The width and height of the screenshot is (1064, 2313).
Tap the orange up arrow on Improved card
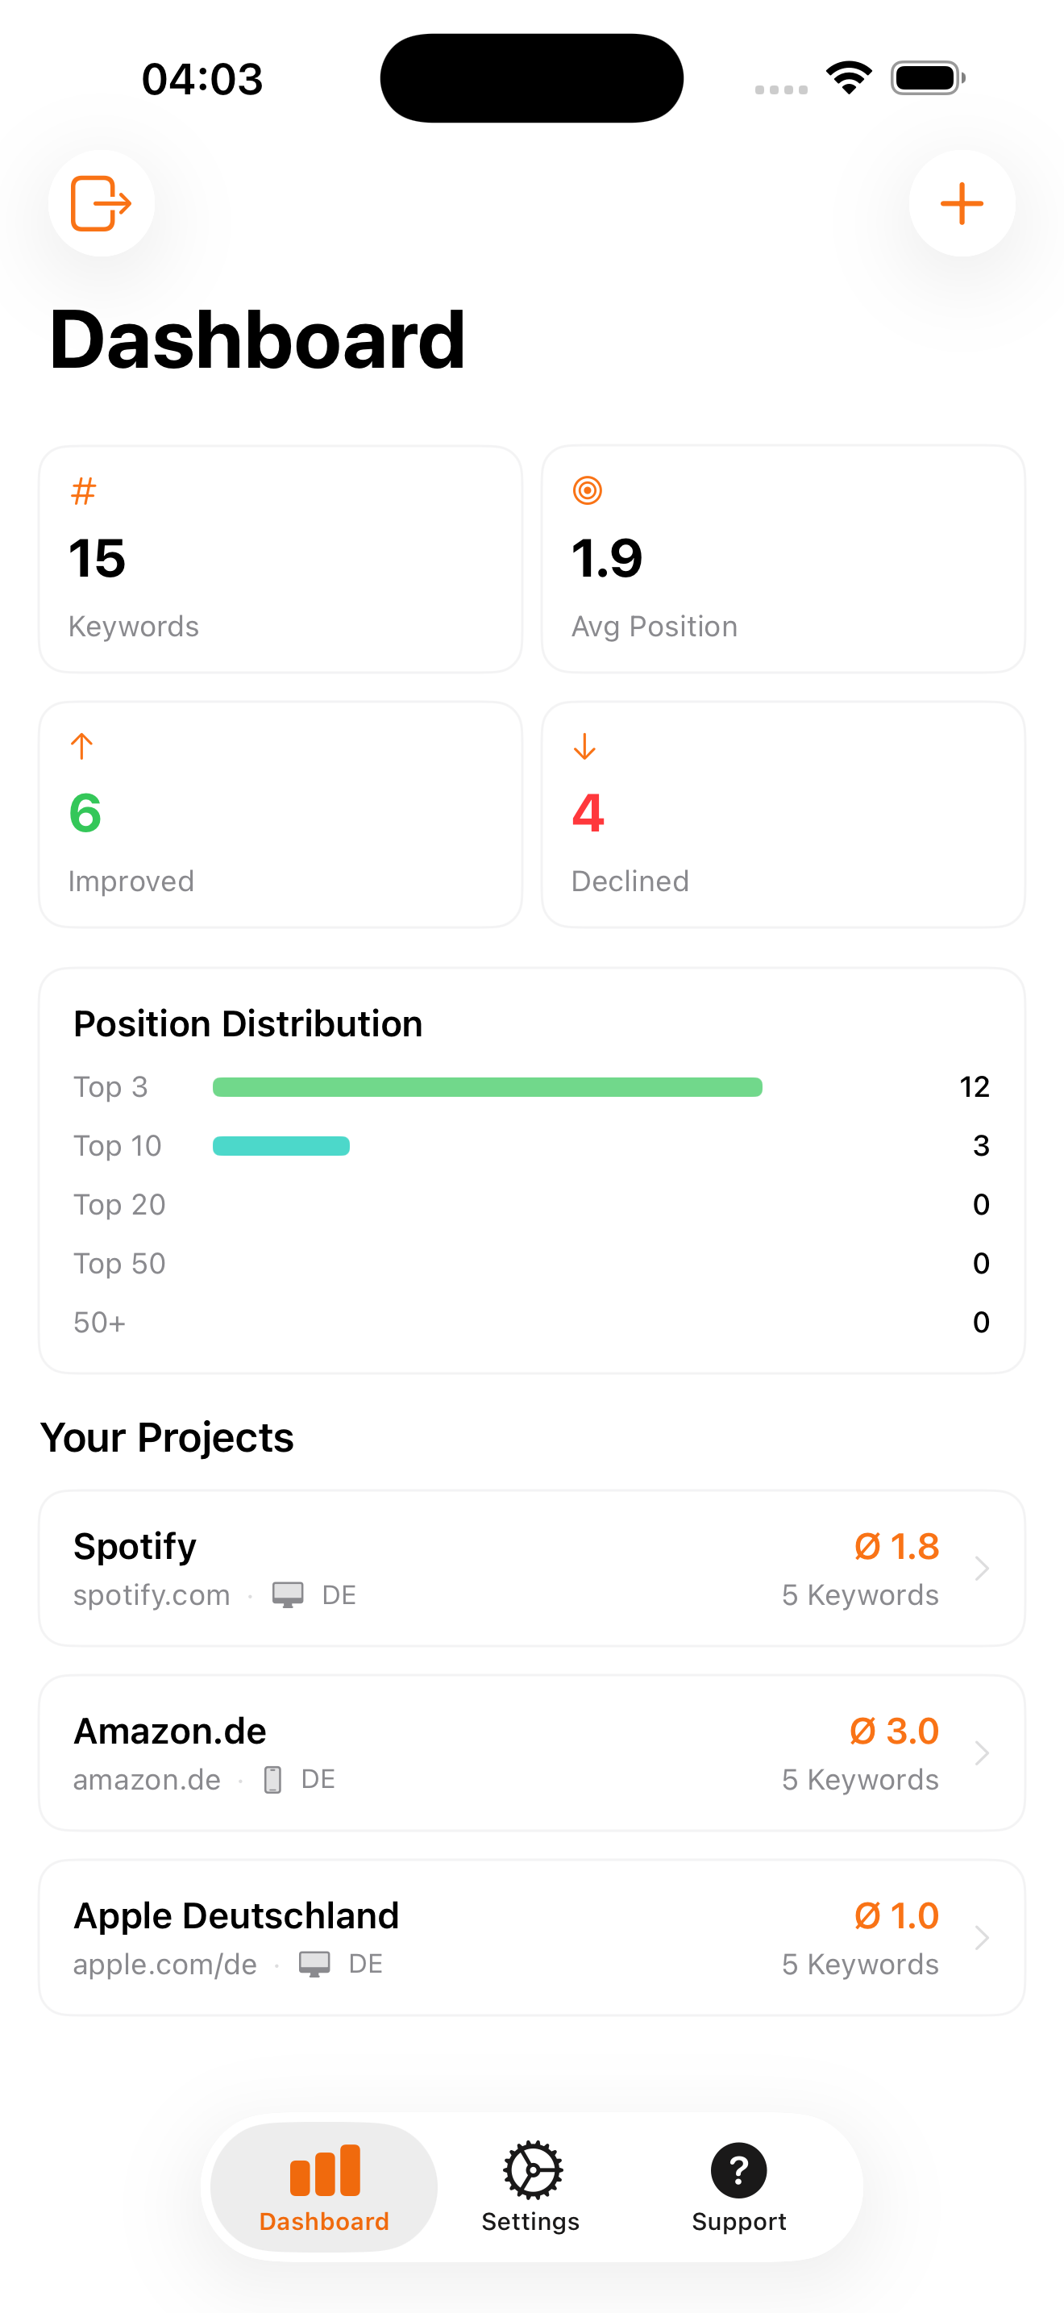82,745
